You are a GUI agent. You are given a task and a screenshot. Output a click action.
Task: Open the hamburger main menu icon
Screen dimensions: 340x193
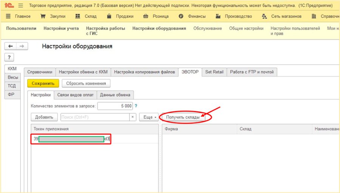[x=21, y=5]
